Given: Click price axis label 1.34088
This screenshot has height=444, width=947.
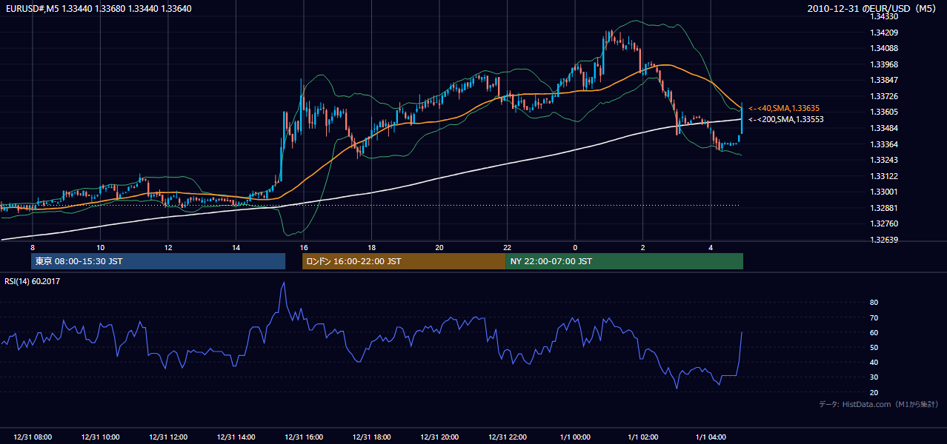Looking at the screenshot, I should (883, 48).
